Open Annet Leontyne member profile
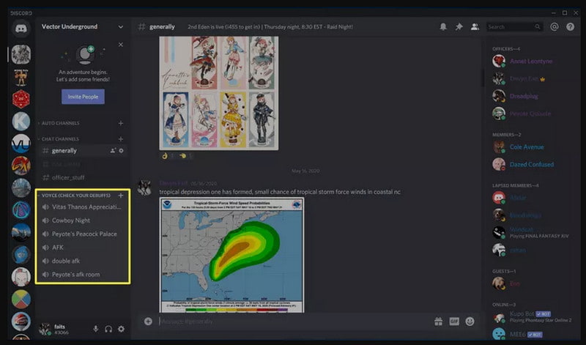This screenshot has height=345, width=586. click(530, 61)
